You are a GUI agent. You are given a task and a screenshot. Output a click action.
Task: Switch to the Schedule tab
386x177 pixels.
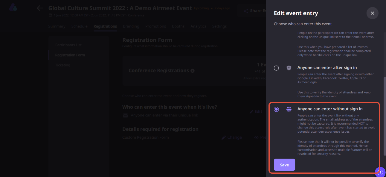click(80, 26)
